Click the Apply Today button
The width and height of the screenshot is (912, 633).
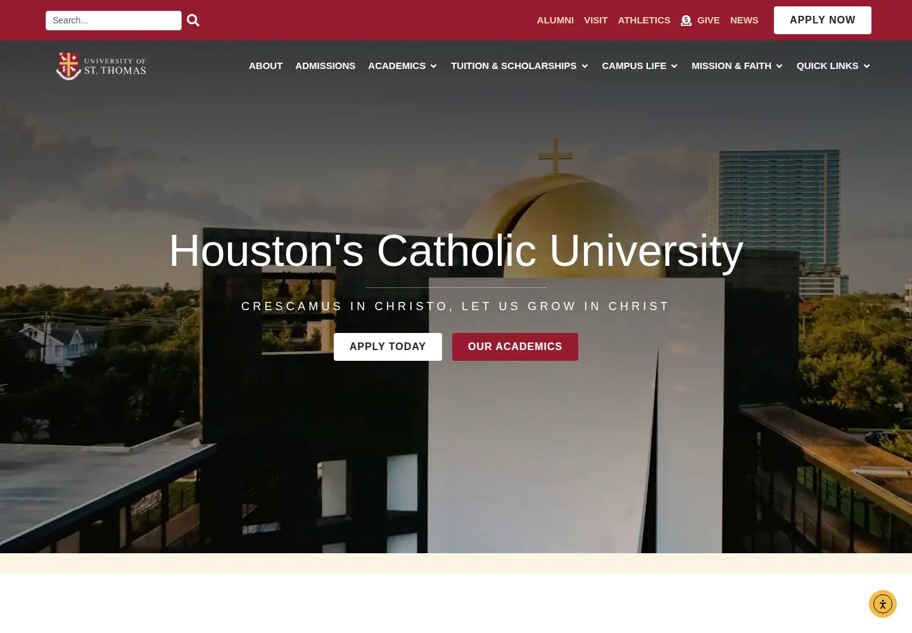click(x=388, y=347)
